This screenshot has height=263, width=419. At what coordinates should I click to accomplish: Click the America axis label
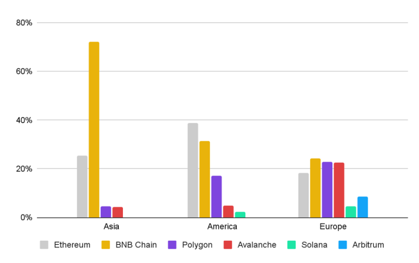click(x=222, y=227)
